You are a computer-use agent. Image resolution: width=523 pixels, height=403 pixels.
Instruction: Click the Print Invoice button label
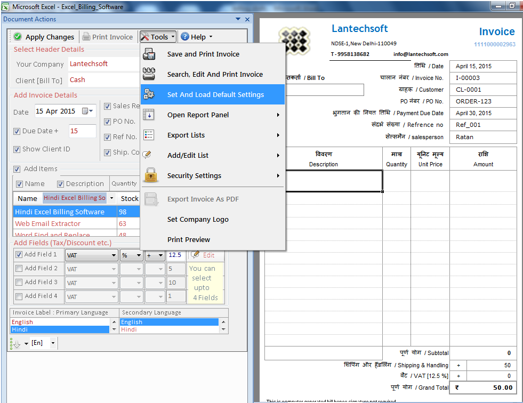point(112,37)
